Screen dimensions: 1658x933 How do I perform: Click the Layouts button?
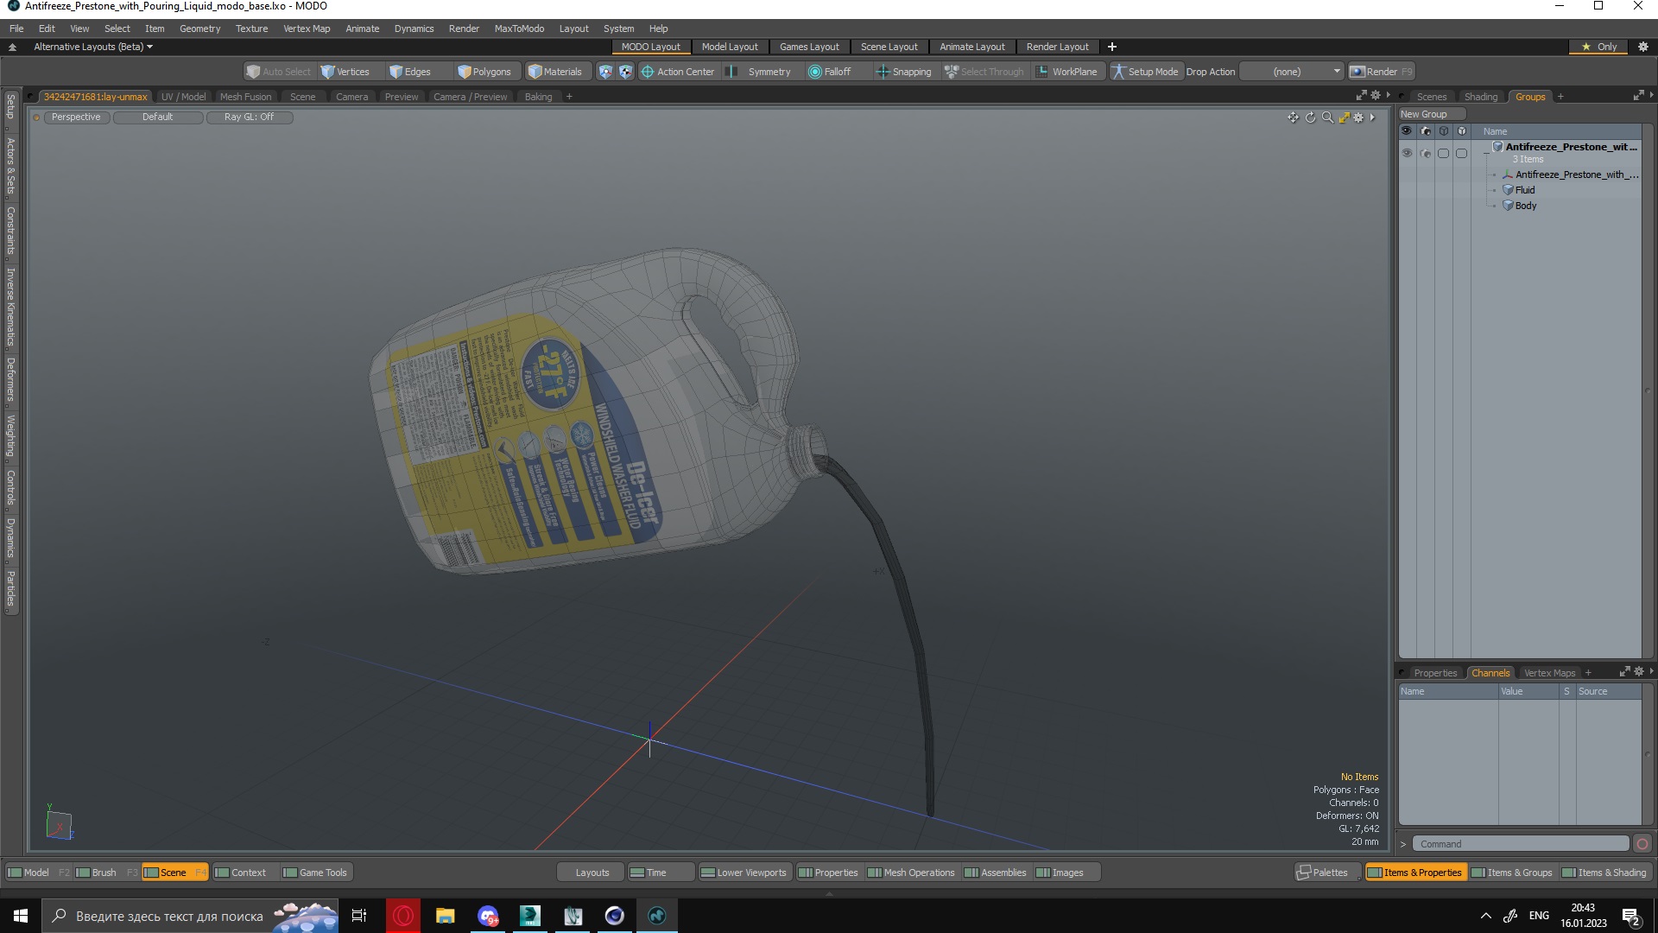[x=592, y=873]
